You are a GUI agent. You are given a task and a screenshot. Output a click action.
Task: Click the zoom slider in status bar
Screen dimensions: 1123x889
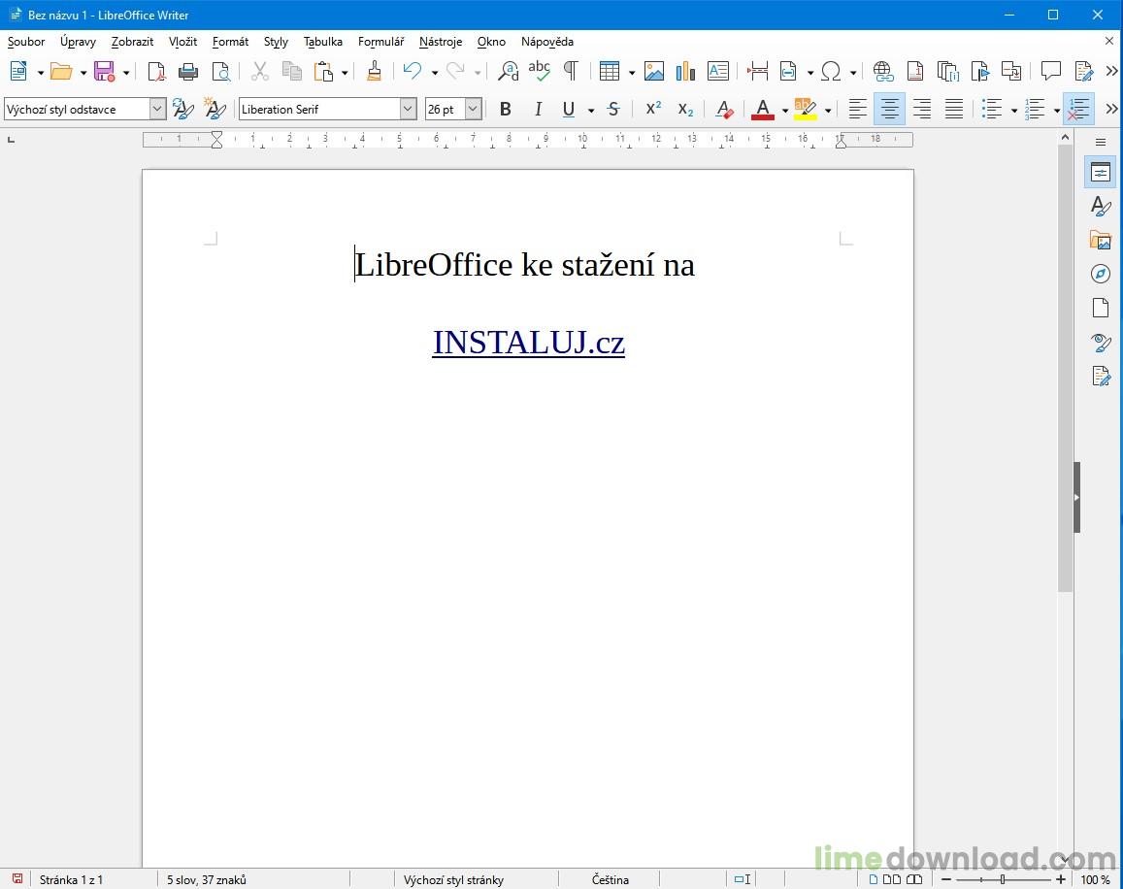pyautogui.click(x=1003, y=879)
